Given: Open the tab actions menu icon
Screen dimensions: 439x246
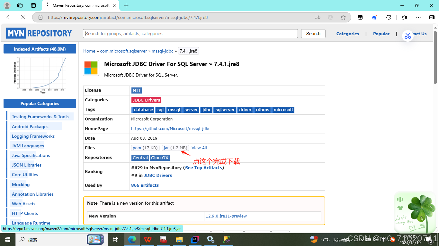Looking at the screenshot, I should click(33, 5).
